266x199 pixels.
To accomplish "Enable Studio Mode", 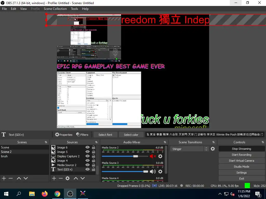I will [242, 167].
